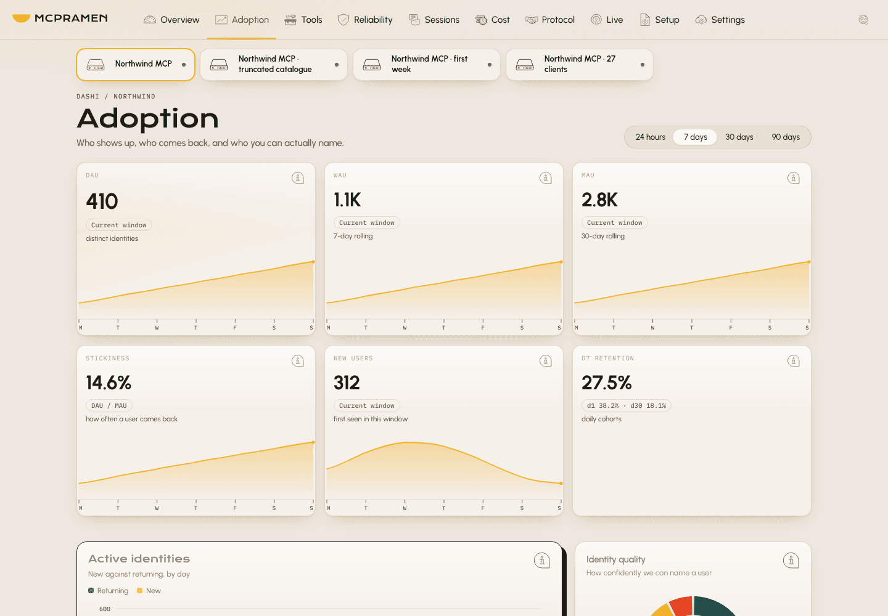Screen dimensions: 888x616
Task: Open the Overview page
Action: point(171,20)
